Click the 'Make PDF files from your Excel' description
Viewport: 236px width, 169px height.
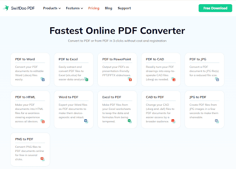(x=117, y=113)
